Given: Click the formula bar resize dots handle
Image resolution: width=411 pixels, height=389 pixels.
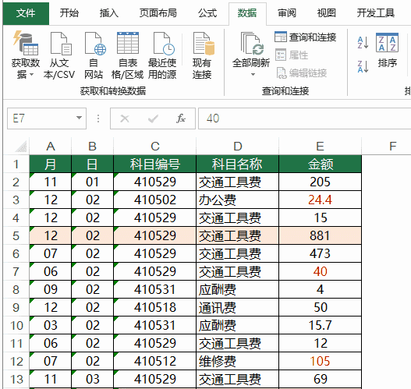Looking at the screenshot, I should (98, 118).
